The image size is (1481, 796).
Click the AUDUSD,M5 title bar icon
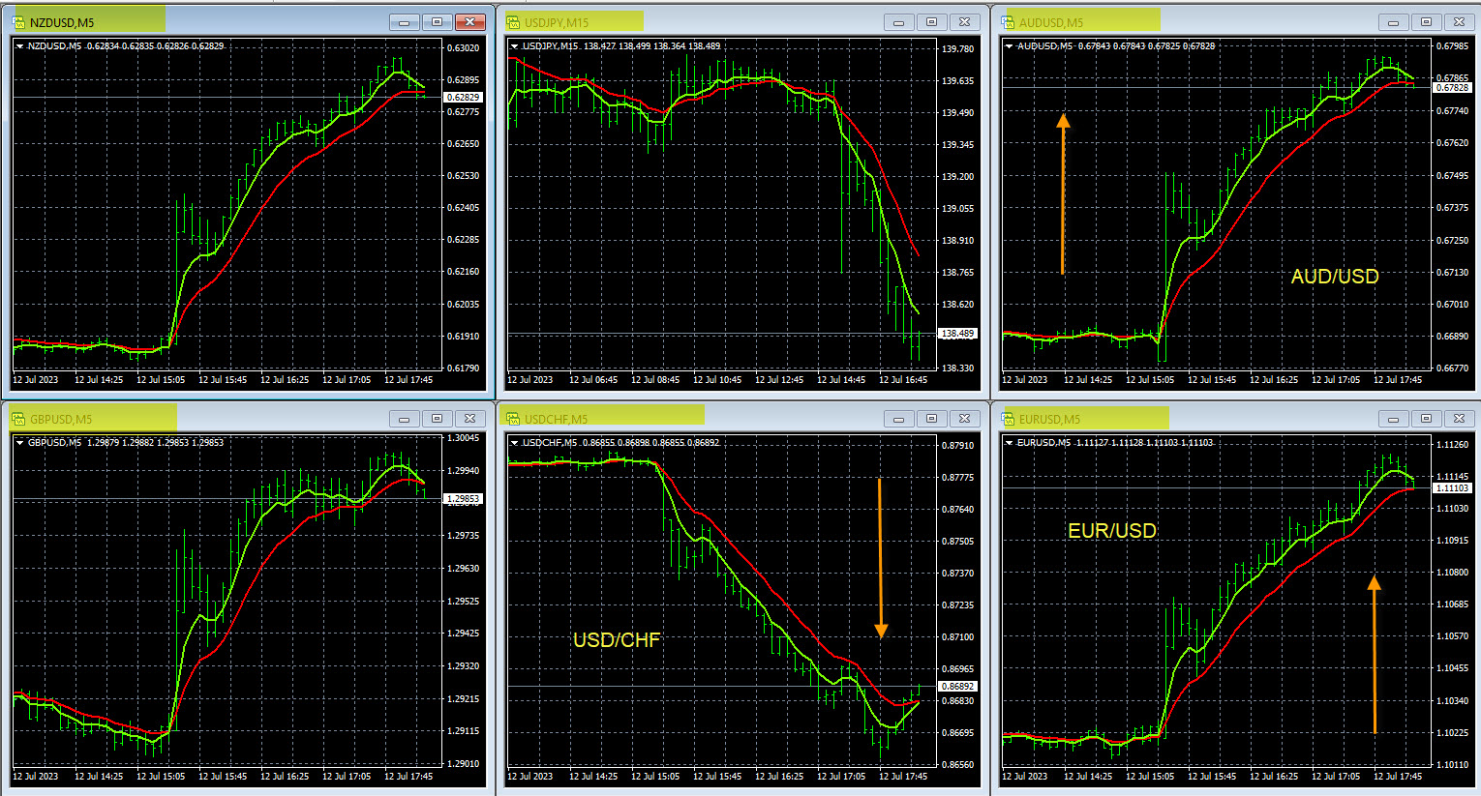point(1009,22)
